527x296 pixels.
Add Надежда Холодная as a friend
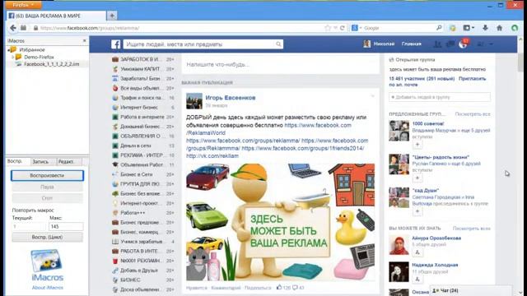[x=417, y=279]
